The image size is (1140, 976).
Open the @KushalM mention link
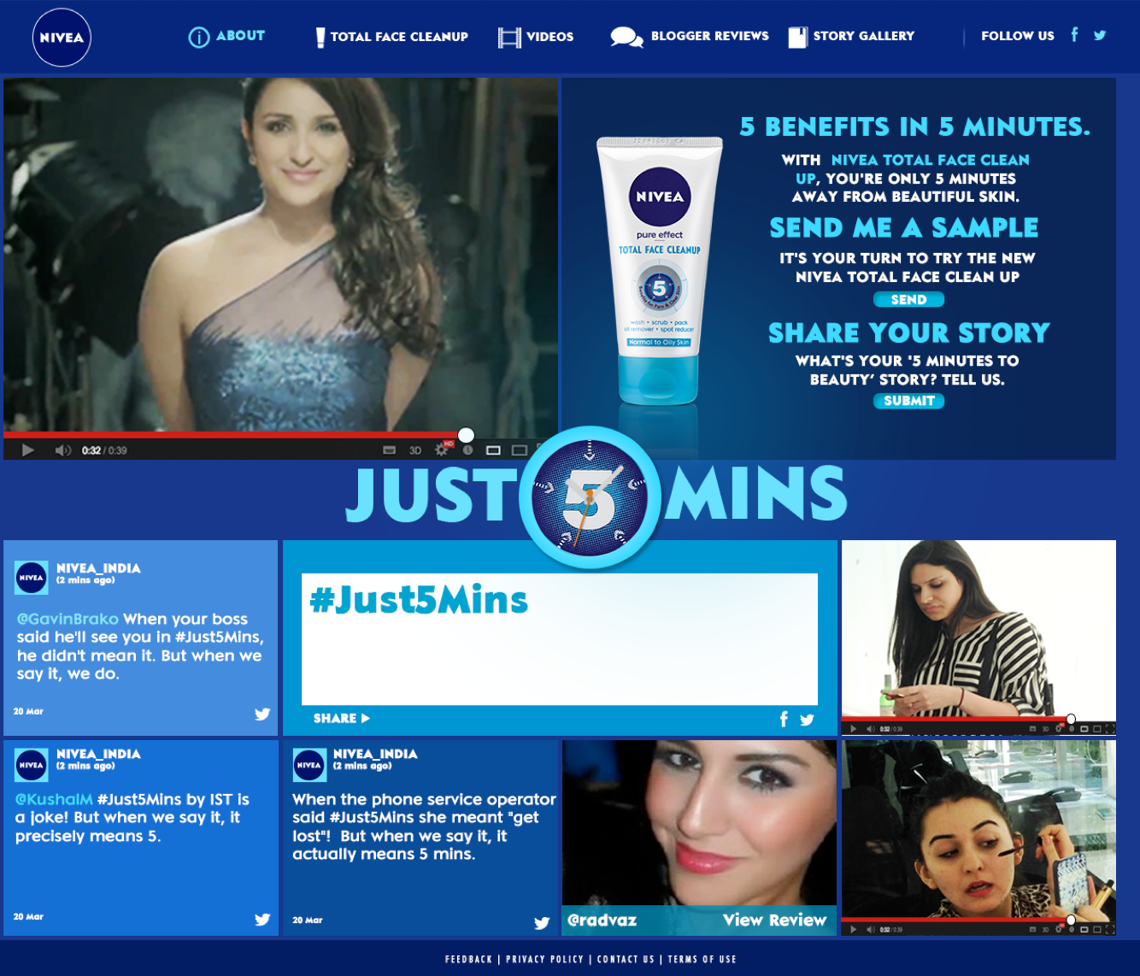click(x=54, y=799)
